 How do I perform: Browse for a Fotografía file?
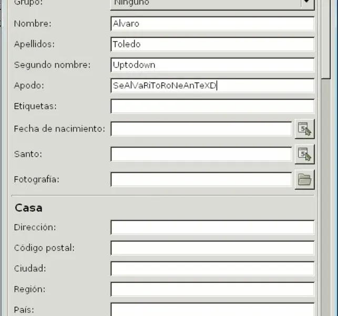coord(304,180)
